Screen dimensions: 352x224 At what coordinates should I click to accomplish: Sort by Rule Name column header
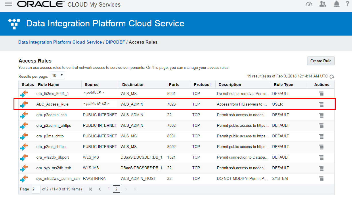tap(49, 85)
